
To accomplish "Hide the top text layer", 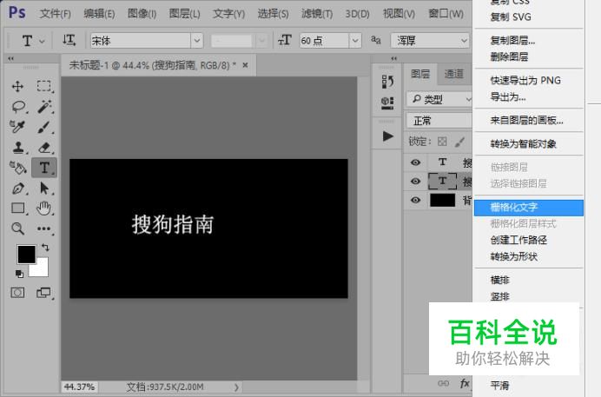I will [415, 162].
